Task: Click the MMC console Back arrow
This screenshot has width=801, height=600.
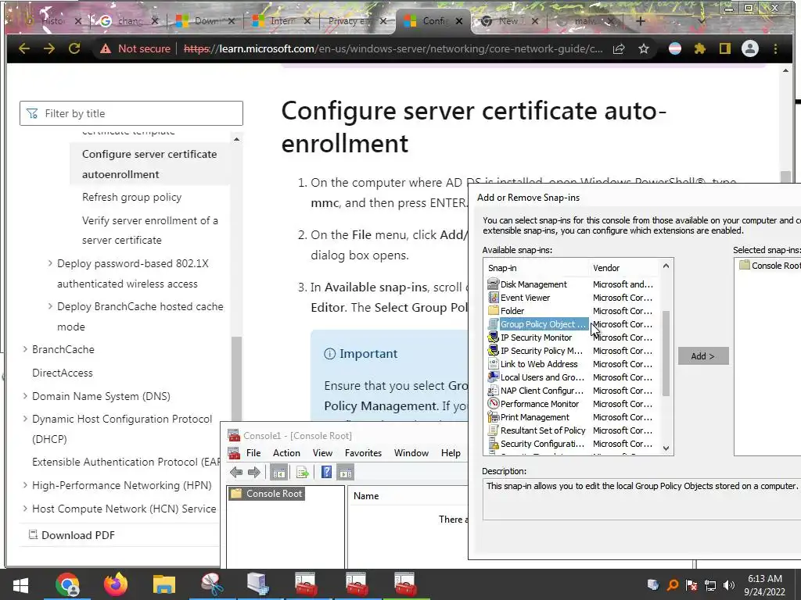Action: tap(236, 473)
